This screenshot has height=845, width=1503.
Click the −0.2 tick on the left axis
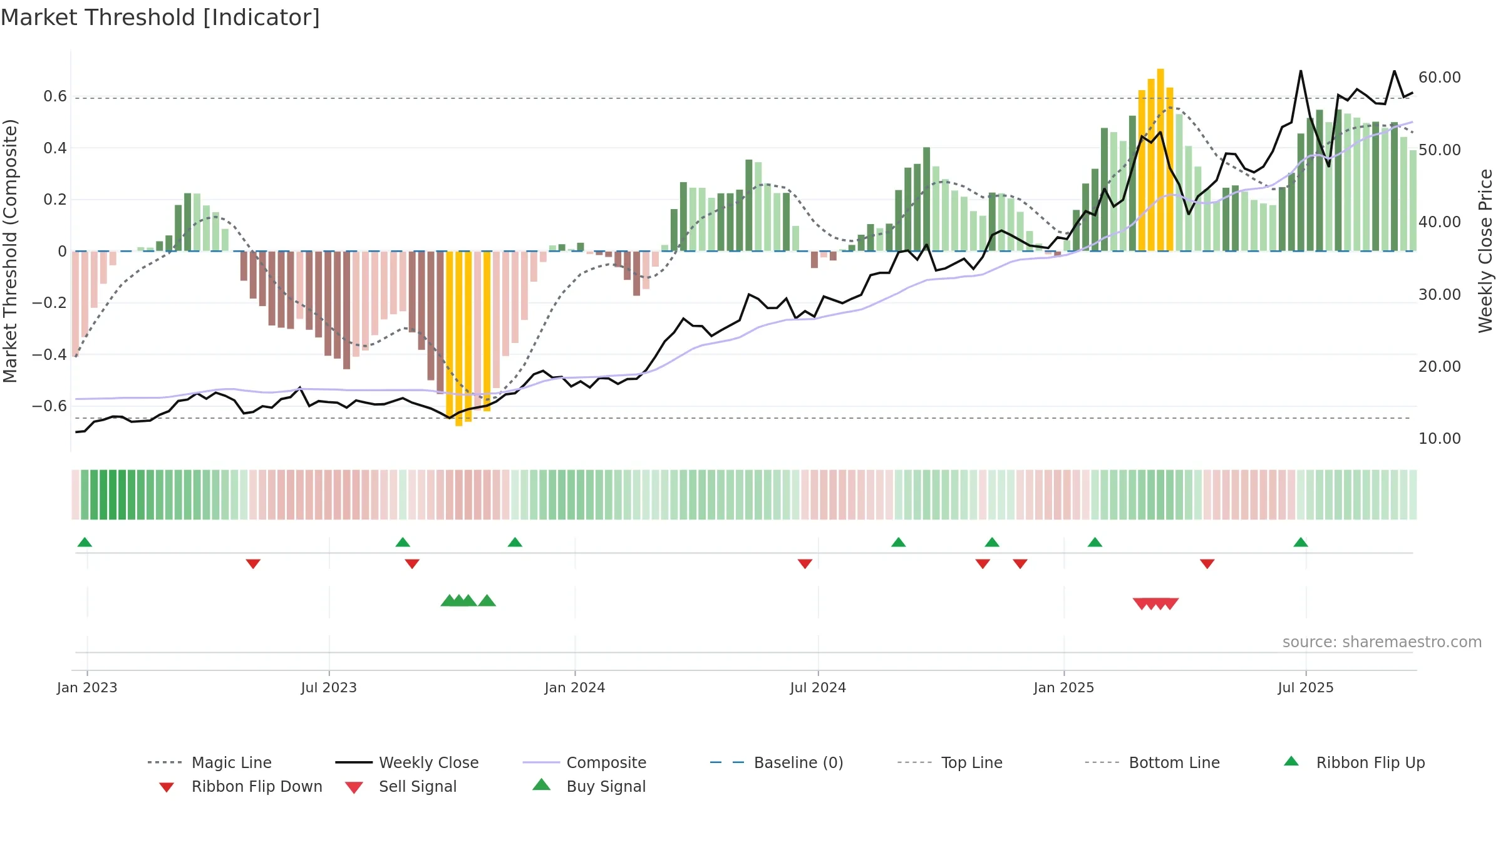coord(49,303)
